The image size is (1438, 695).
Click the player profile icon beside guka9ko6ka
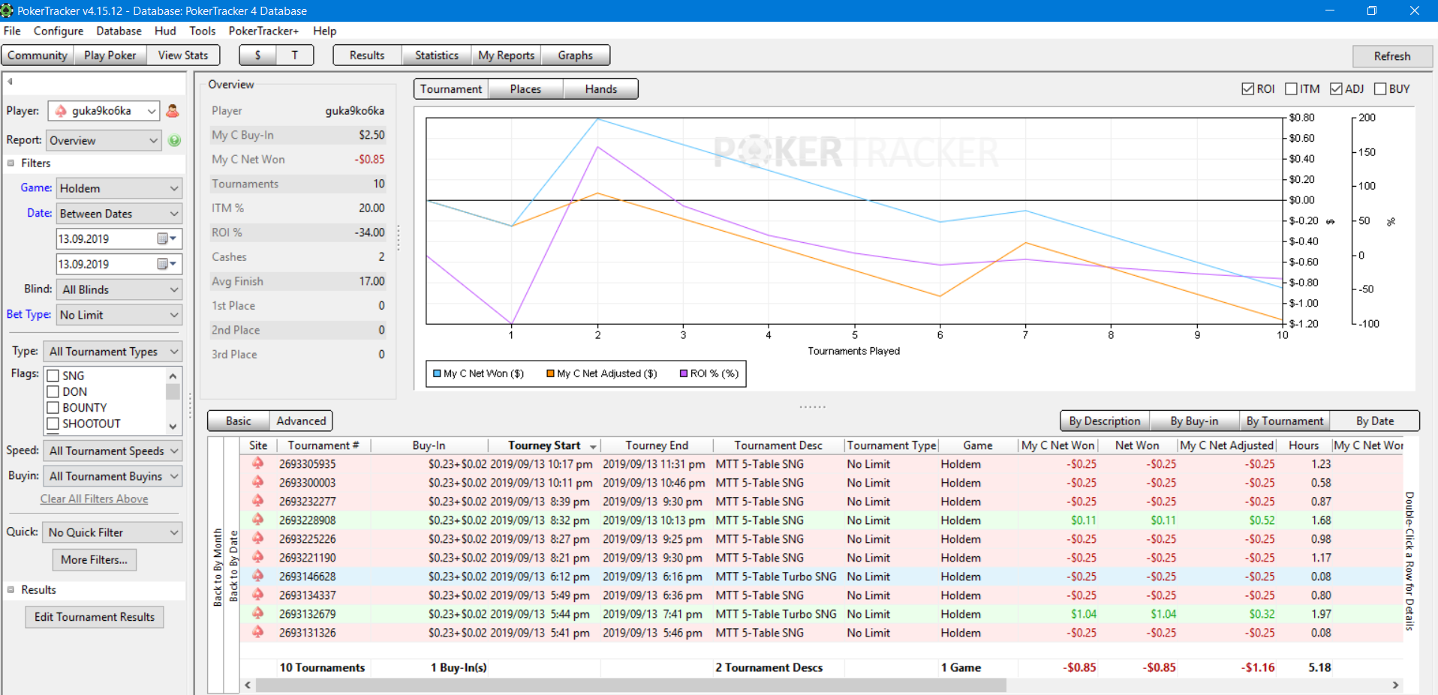[173, 111]
